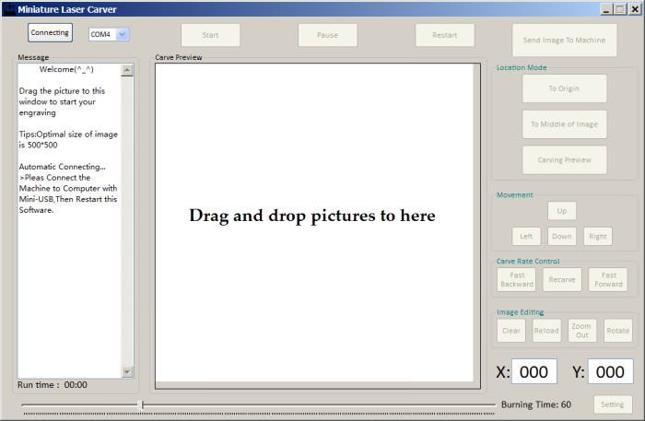Click the Pause button

click(x=327, y=35)
